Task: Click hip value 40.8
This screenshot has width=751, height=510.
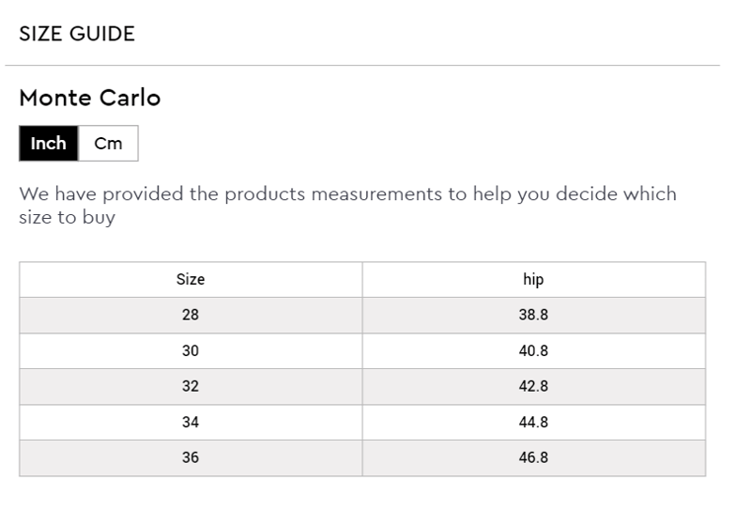Action: [x=533, y=351]
